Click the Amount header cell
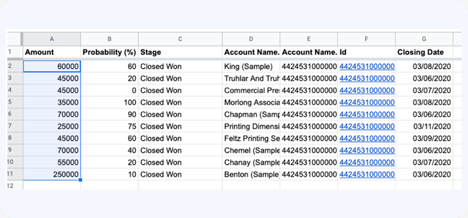 pyautogui.click(x=51, y=52)
